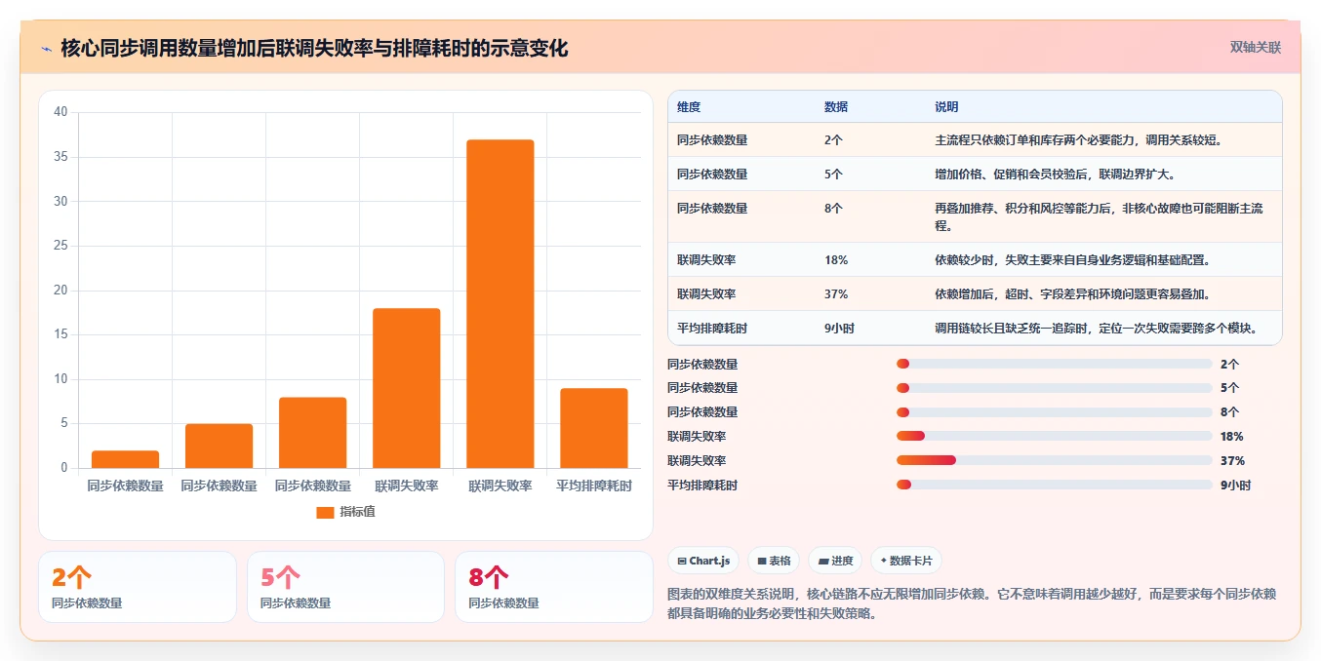Click the tallest chart bar valued 37
Screen dimensions: 1321x661
[x=500, y=304]
